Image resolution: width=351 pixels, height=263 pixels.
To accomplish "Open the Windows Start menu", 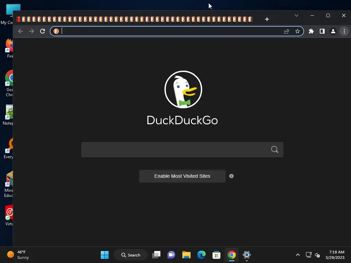I will [105, 255].
